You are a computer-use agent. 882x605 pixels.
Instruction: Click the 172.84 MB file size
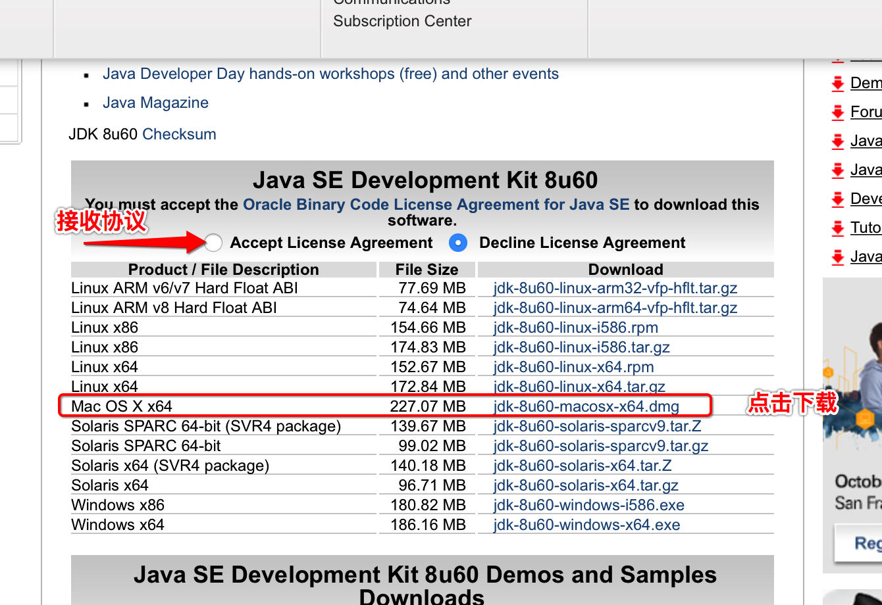point(428,387)
